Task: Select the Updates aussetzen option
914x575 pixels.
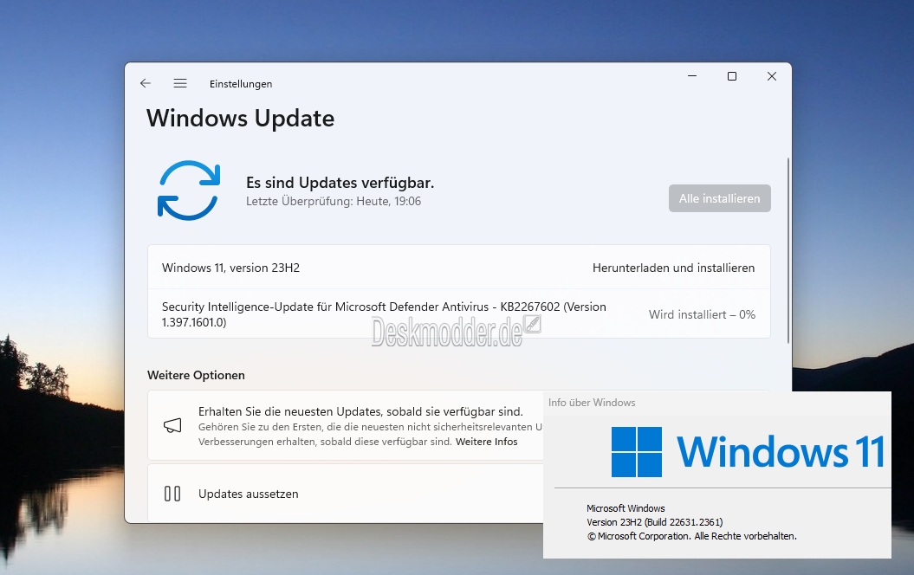Action: coord(346,494)
